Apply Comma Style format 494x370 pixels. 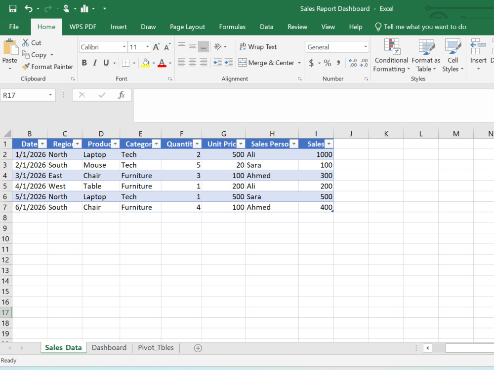[x=338, y=63]
